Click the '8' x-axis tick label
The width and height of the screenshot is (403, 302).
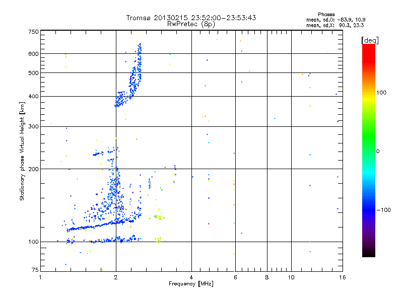point(267,277)
